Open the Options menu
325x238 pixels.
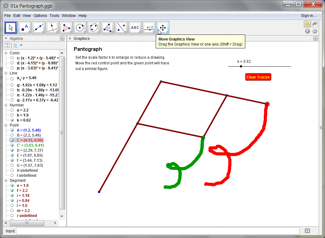(x=40, y=16)
